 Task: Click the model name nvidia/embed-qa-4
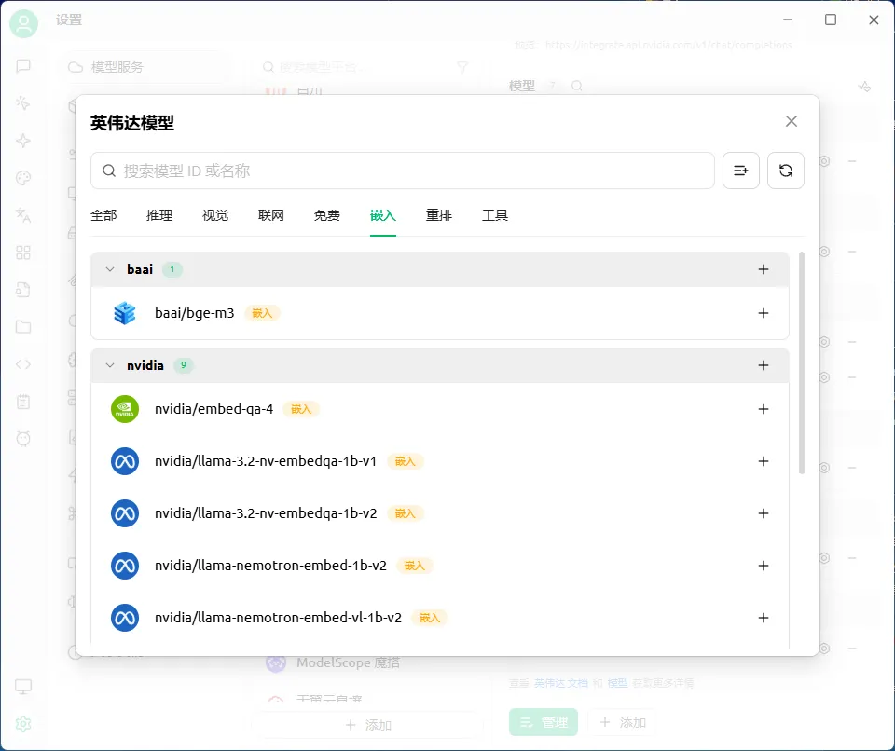tap(214, 409)
